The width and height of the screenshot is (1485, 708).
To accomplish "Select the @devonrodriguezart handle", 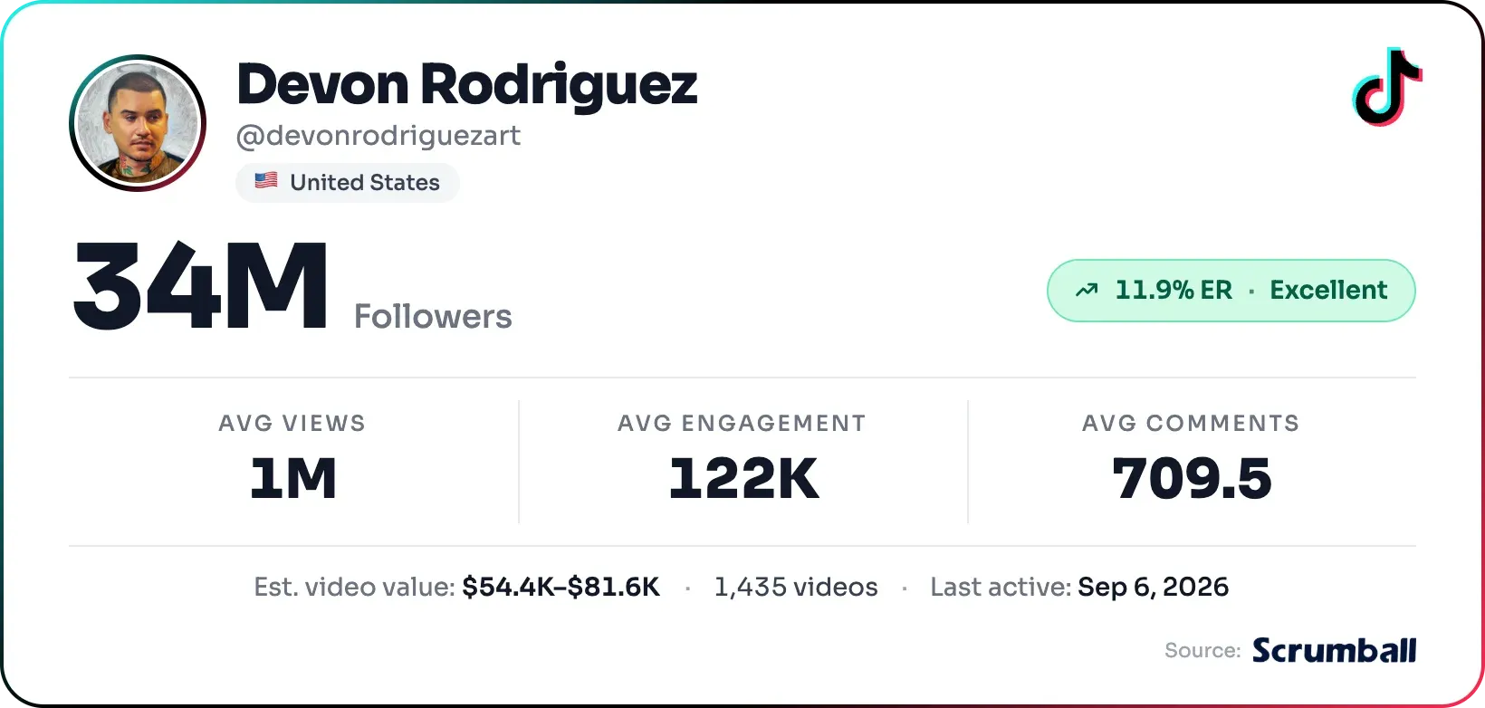I will [378, 136].
